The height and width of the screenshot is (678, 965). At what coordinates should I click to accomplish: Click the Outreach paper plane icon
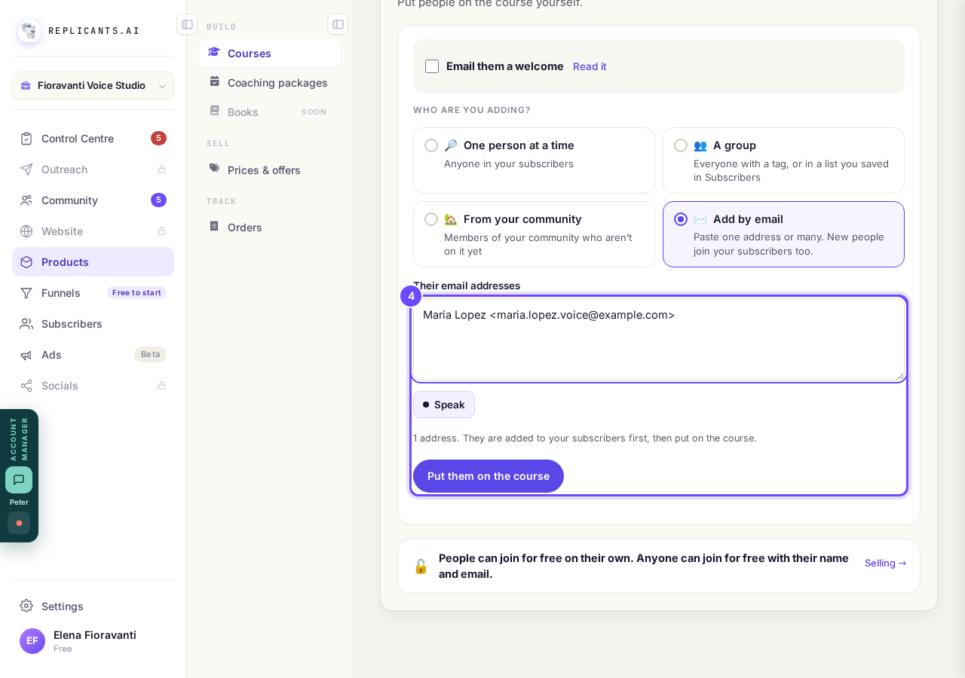(26, 169)
